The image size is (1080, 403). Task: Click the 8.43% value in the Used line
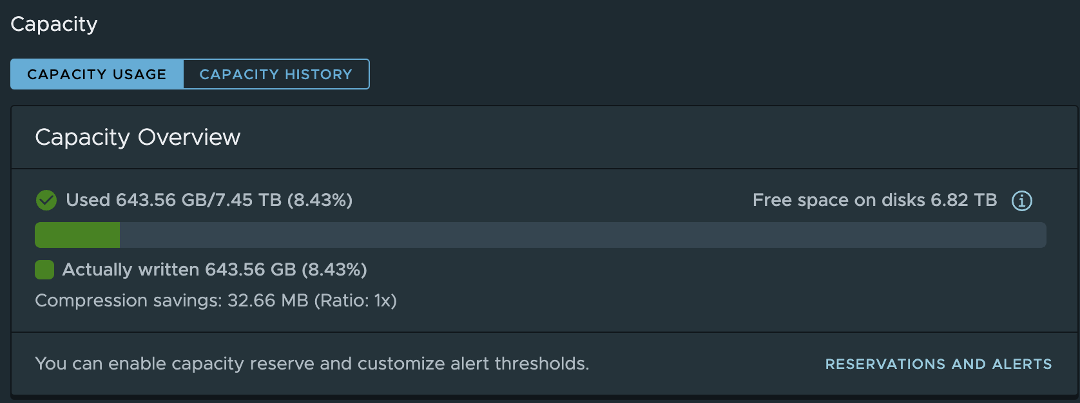320,200
